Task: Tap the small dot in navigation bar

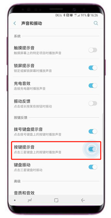Action: [15, 200]
